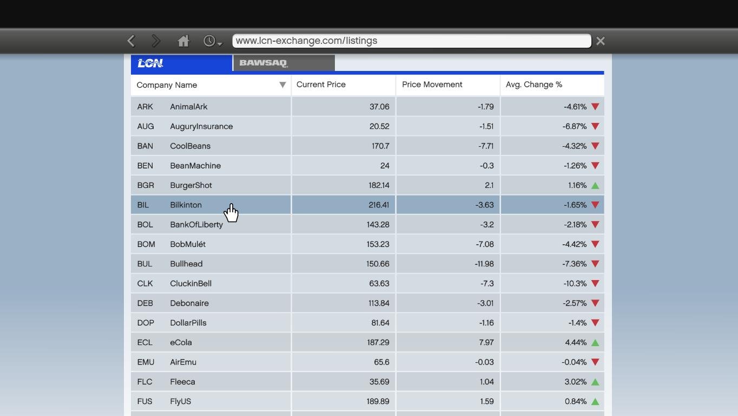Screen dimensions: 738x416
Task: Click the 3.02% change for Fleeca
Action: click(576, 382)
